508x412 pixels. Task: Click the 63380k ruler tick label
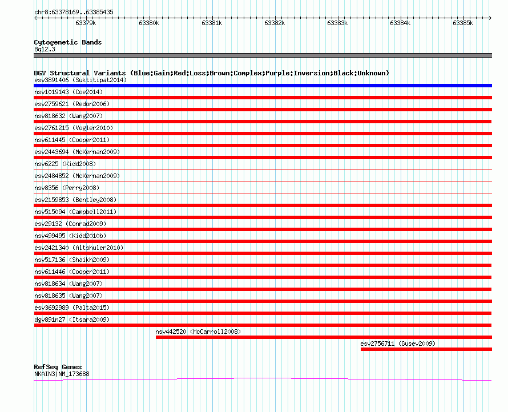(x=149, y=23)
